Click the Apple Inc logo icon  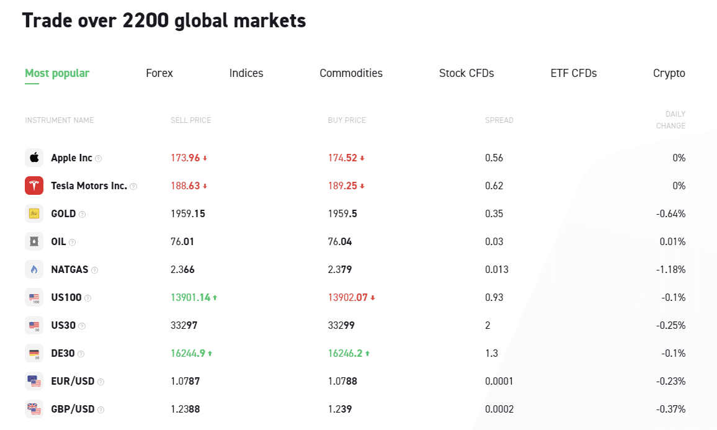(x=34, y=158)
